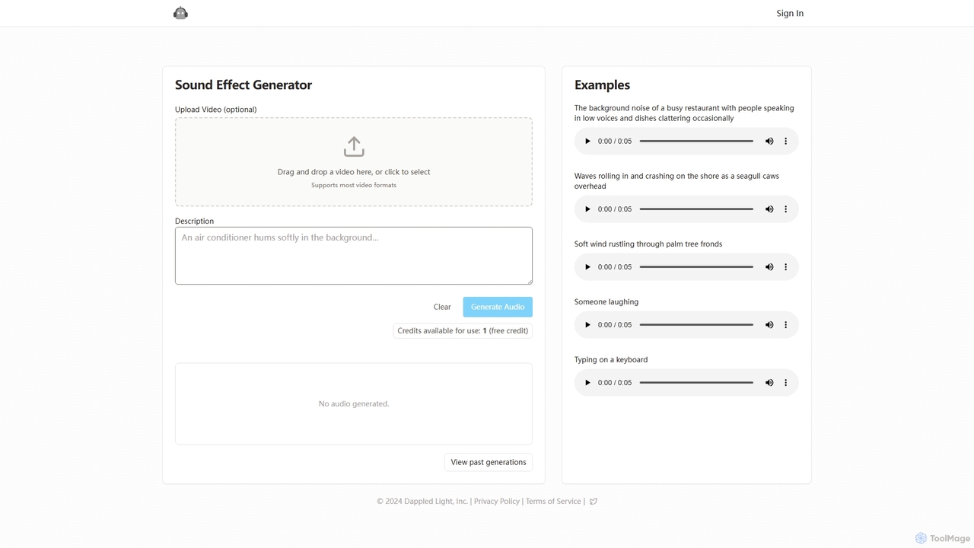This screenshot has height=548, width=974.
Task: Play the busy restaurant example audio
Action: click(587, 141)
